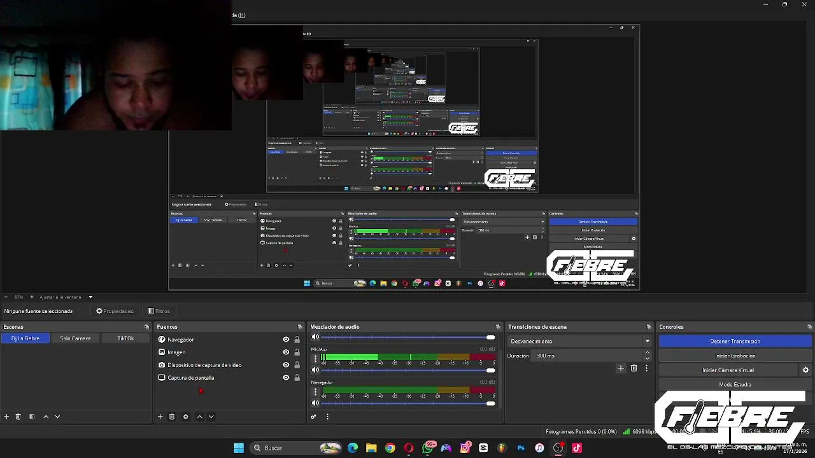The image size is (815, 458).
Task: Undock the Fuentes panel with its float icon
Action: [300, 327]
